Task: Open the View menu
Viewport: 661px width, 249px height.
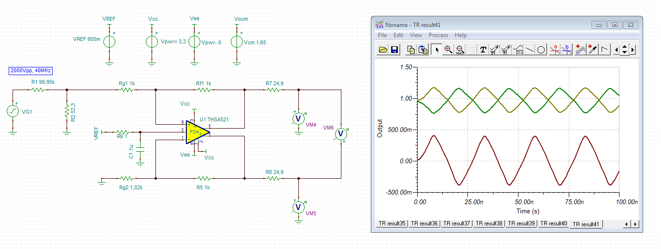Action: pos(416,35)
